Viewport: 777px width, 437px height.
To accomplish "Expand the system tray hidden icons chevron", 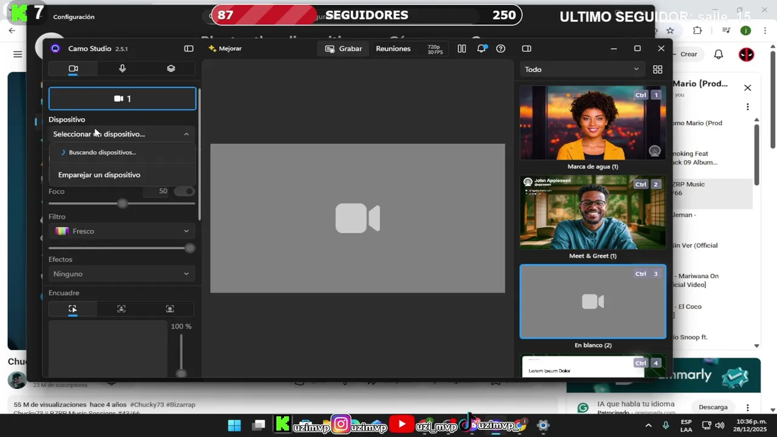I will tap(648, 425).
